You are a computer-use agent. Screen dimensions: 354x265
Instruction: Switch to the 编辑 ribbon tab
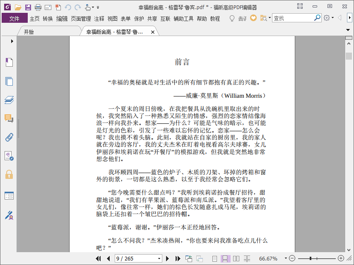coord(62,19)
